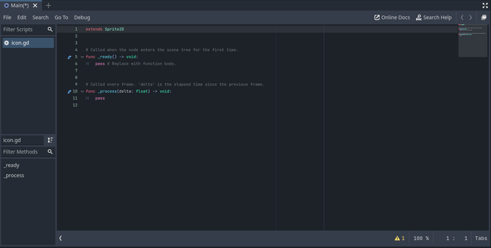Collapse the _process function fold

(82, 91)
